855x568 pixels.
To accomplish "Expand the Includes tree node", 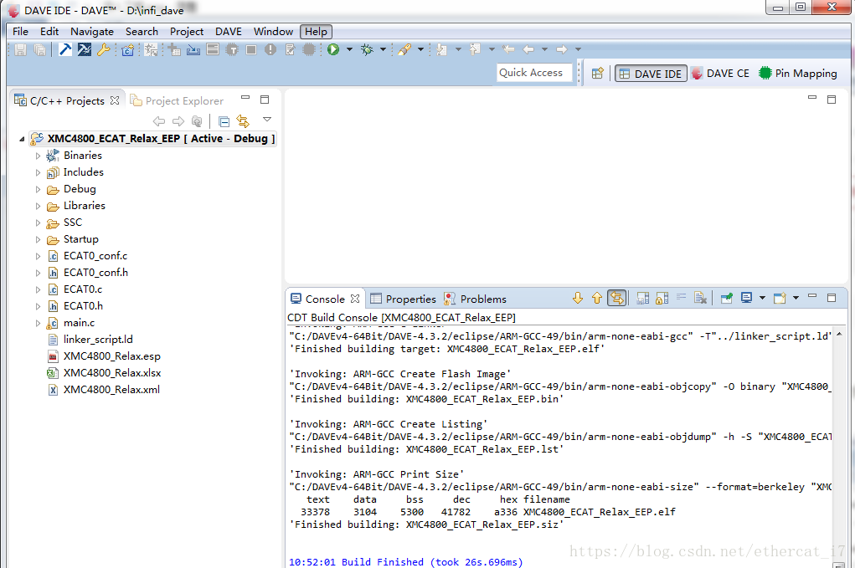I will point(38,172).
